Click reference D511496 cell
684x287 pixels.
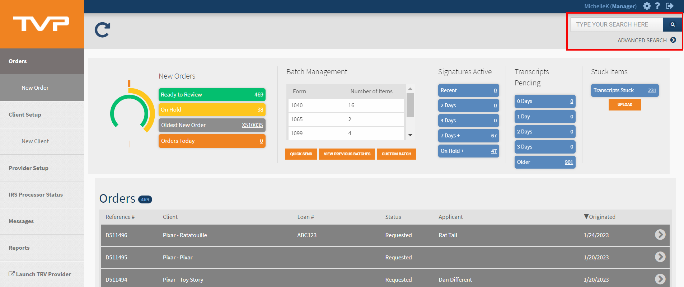point(116,235)
